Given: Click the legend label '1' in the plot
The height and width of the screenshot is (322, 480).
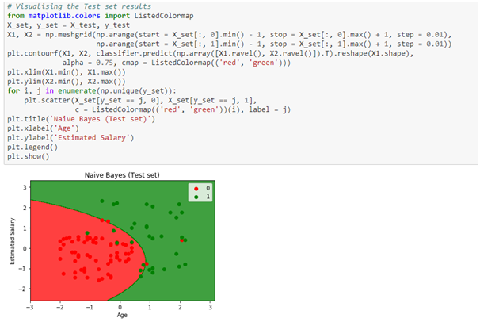Looking at the screenshot, I should (208, 197).
